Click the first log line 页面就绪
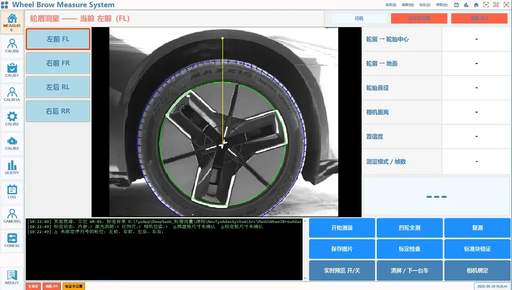This screenshot has width=512, height=290. 164,221
